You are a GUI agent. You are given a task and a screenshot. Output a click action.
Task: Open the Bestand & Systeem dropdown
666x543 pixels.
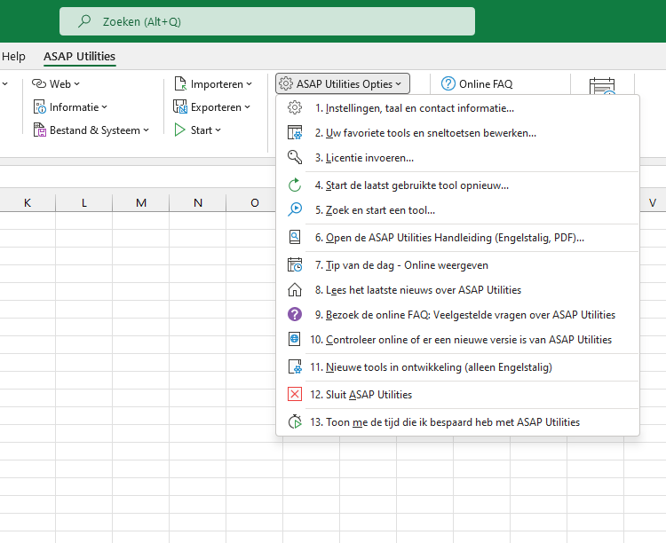tap(147, 130)
